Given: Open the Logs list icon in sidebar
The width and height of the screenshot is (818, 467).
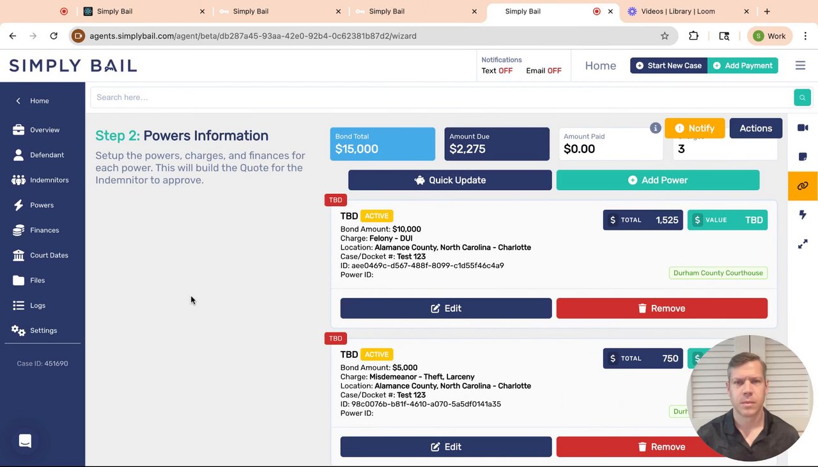Looking at the screenshot, I should [x=19, y=305].
